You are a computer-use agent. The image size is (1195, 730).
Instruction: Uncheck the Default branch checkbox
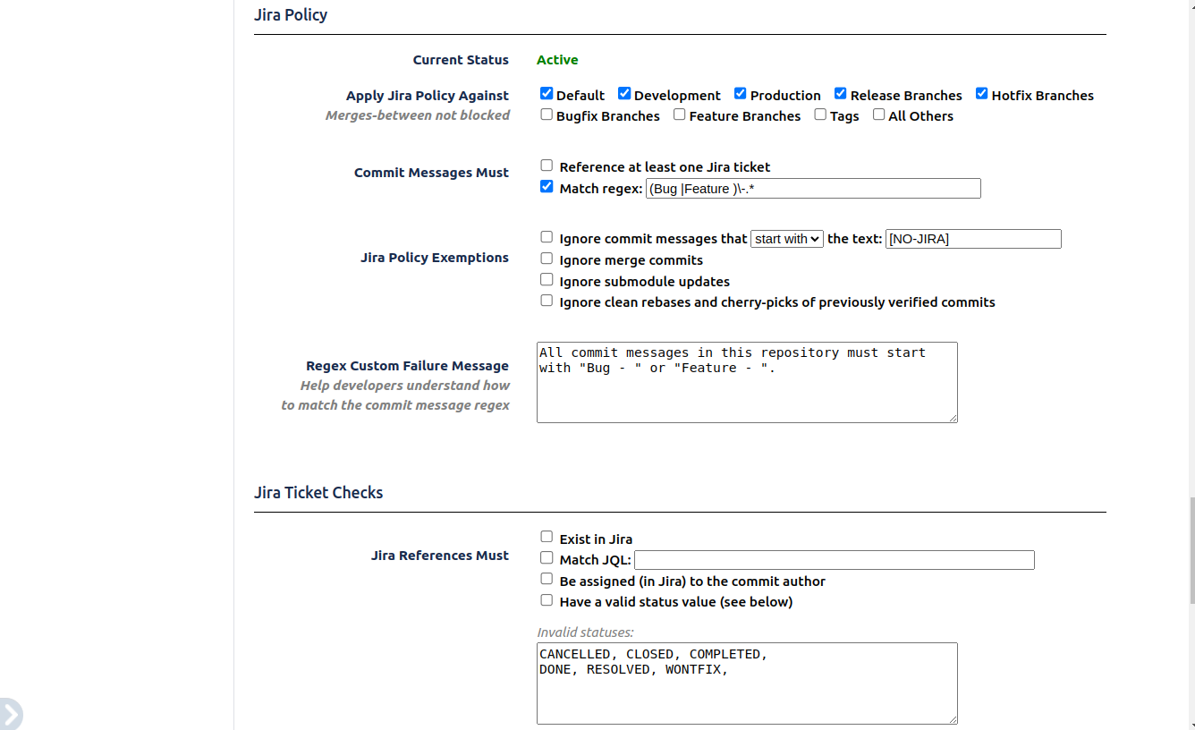pyautogui.click(x=547, y=93)
